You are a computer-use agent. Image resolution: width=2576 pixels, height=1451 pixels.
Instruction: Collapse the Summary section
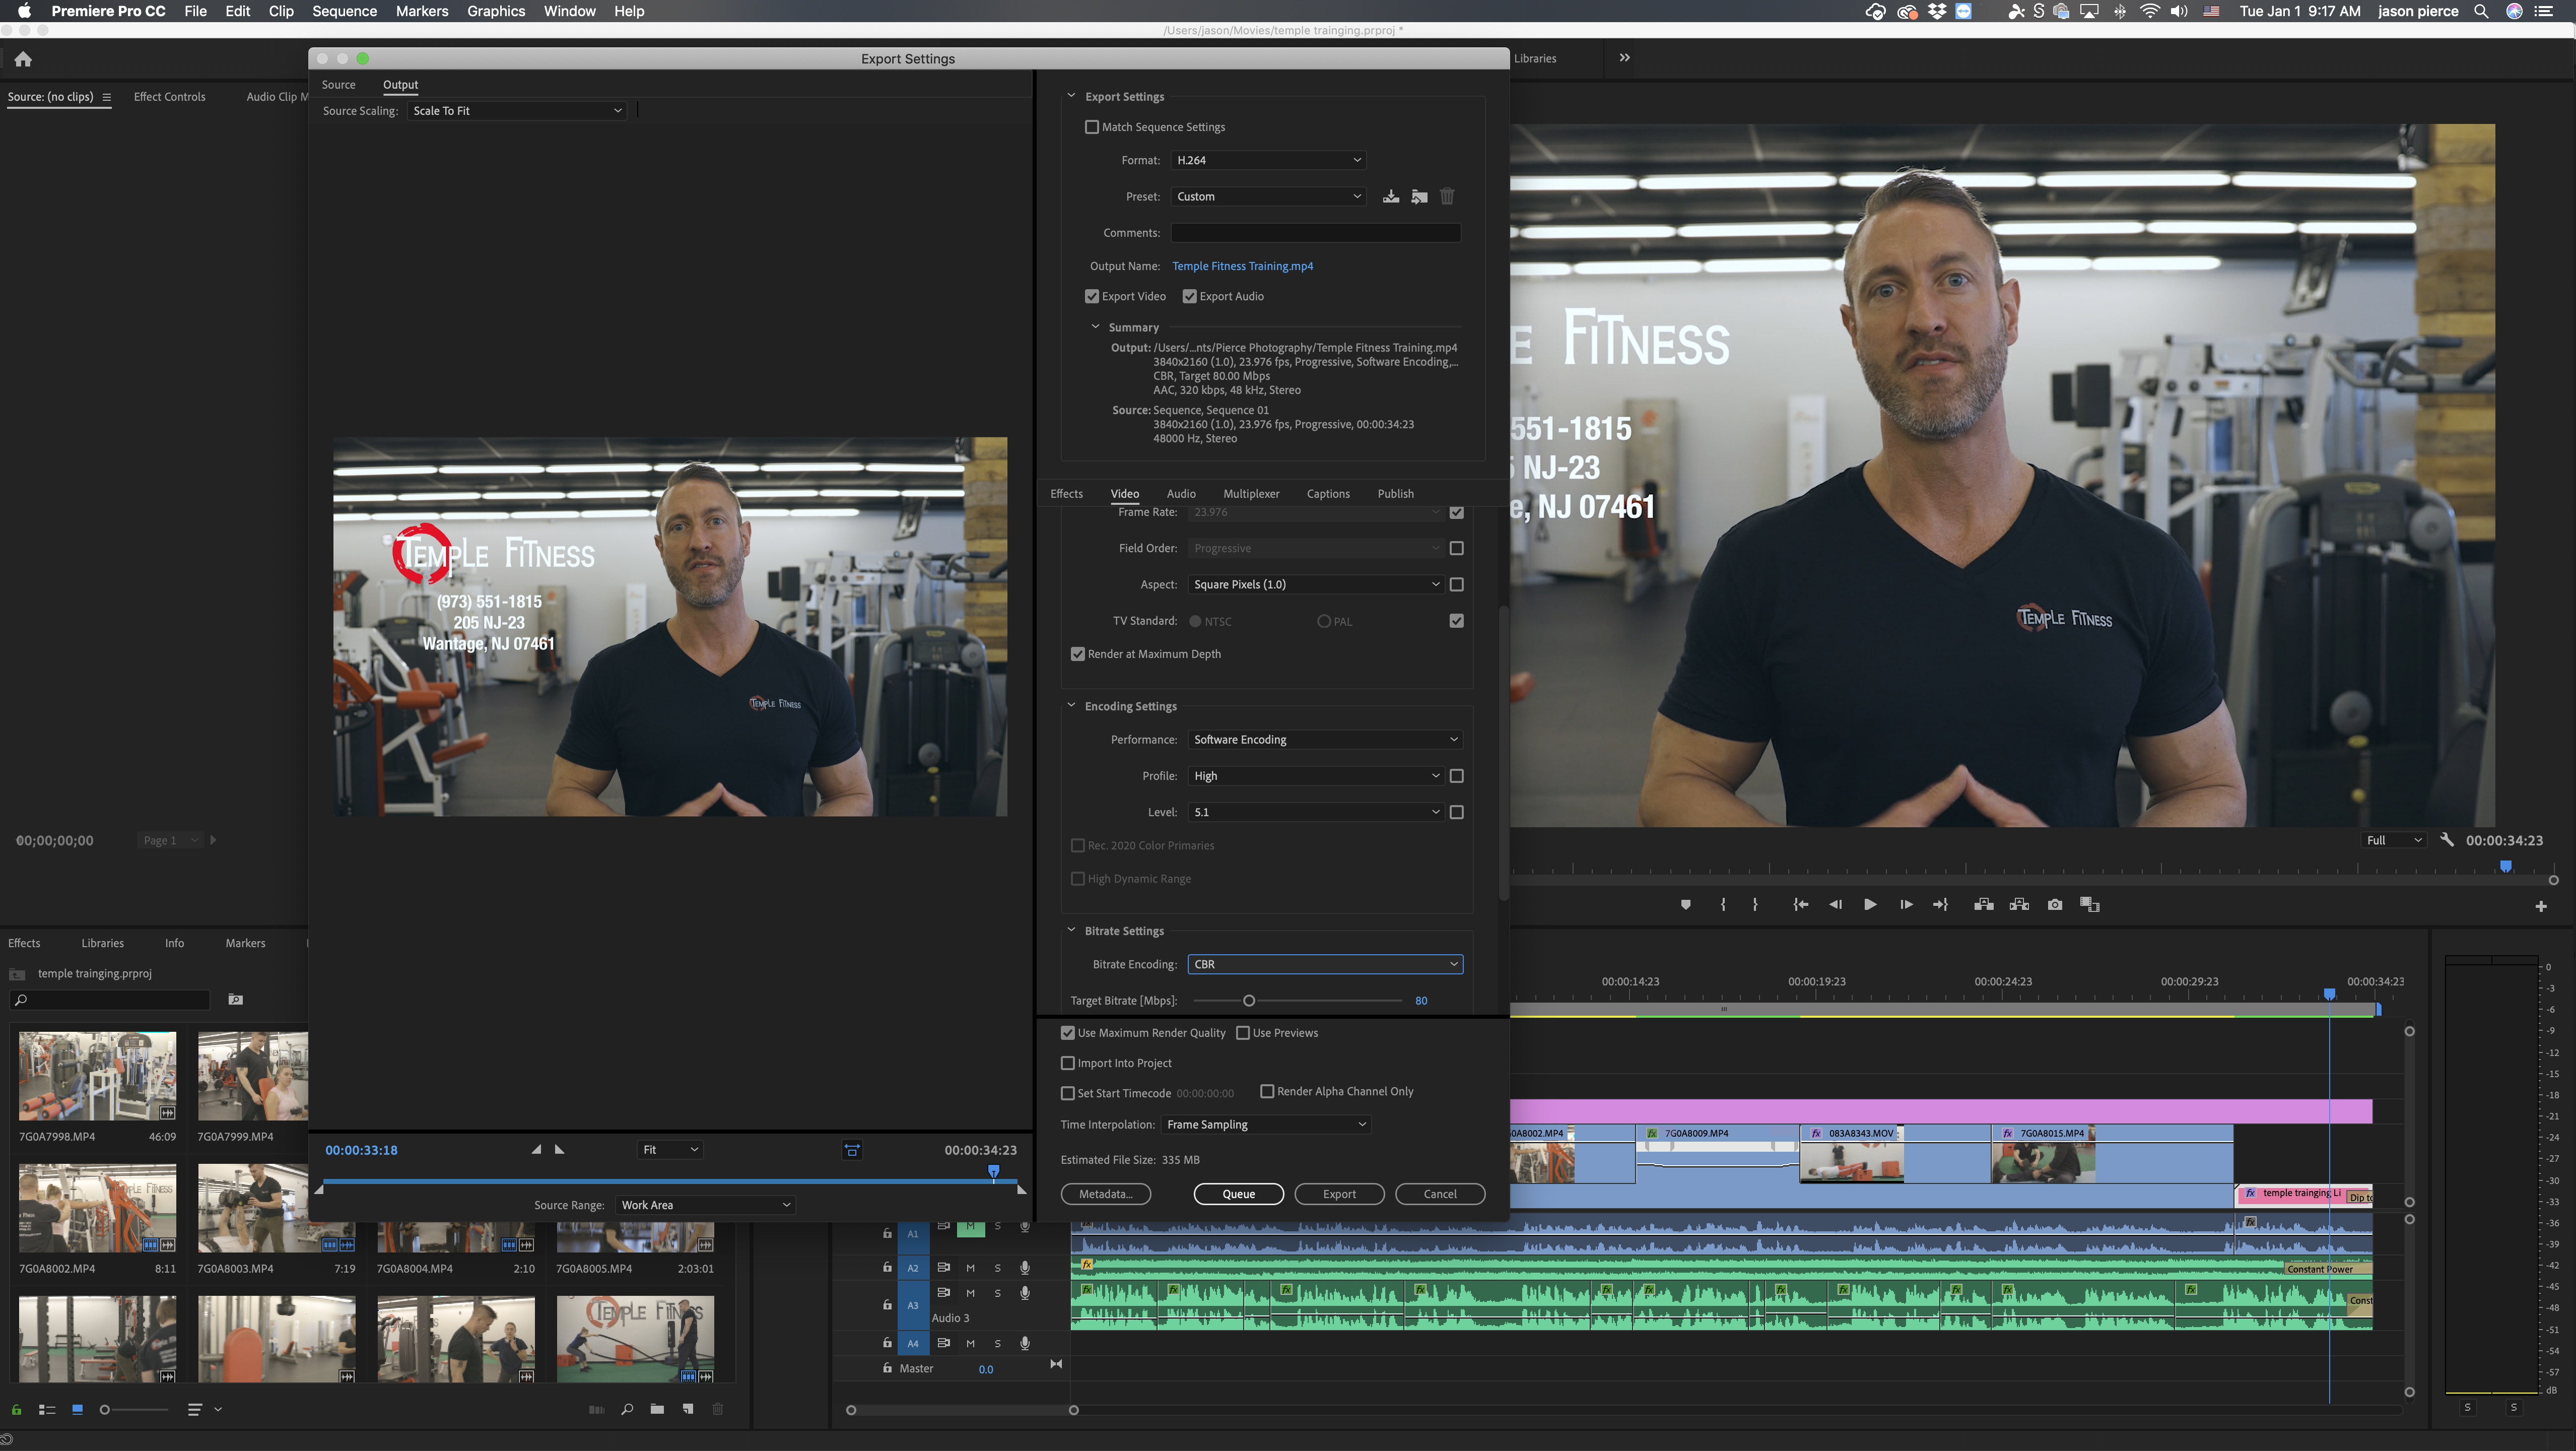click(1095, 327)
